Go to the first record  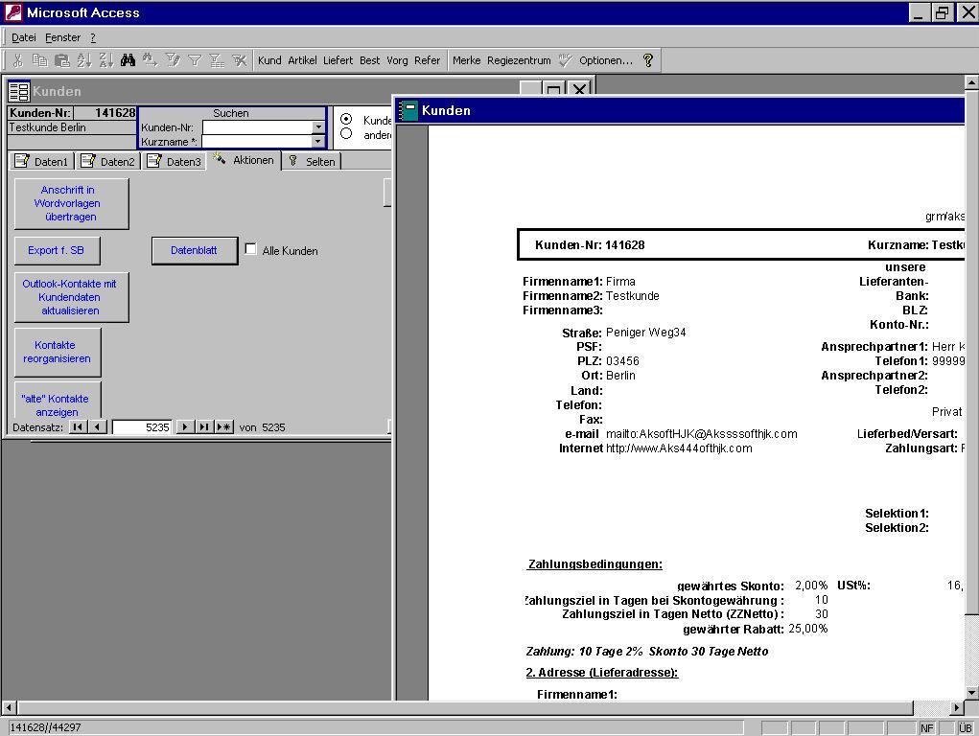(78, 427)
